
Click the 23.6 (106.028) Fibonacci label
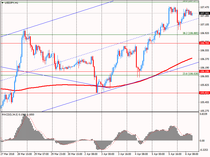[191, 74]
